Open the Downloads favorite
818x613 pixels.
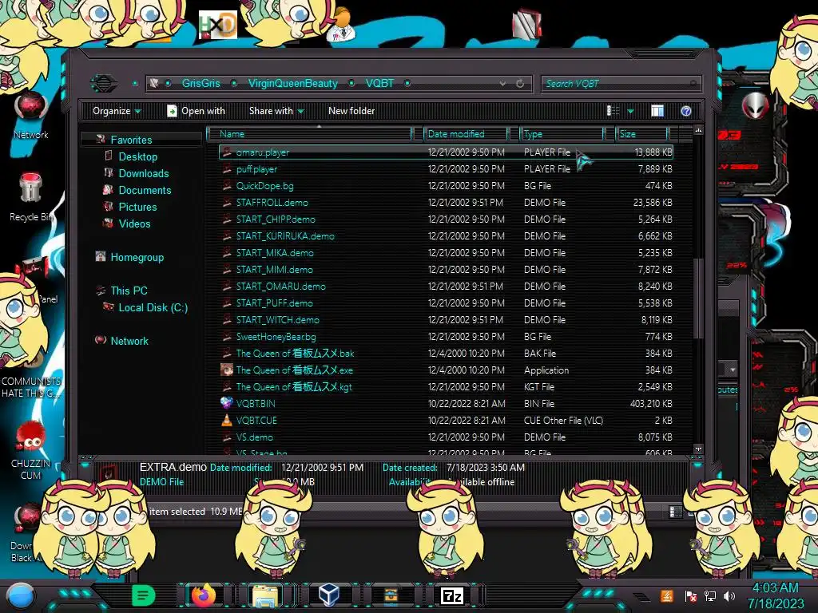pyautogui.click(x=144, y=173)
